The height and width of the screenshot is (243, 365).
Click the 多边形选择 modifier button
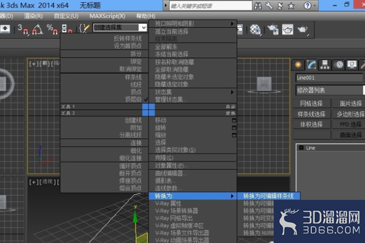pyautogui.click(x=349, y=114)
